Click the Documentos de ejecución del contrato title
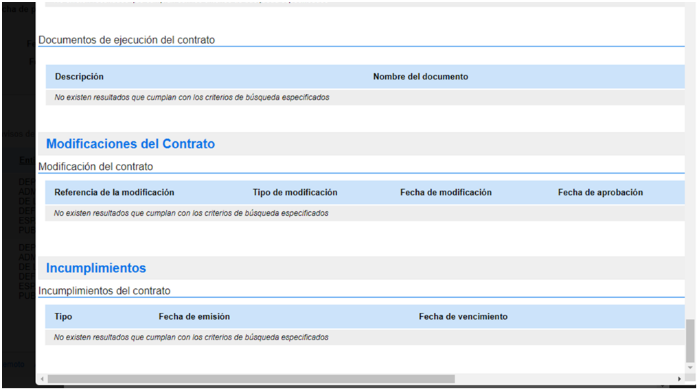Screen dimensions: 699x391 click(126, 40)
